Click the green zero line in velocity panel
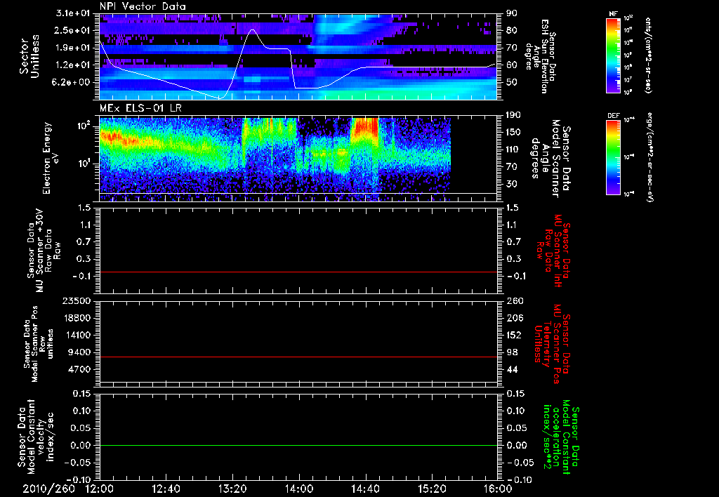The image size is (719, 497). tap(298, 445)
